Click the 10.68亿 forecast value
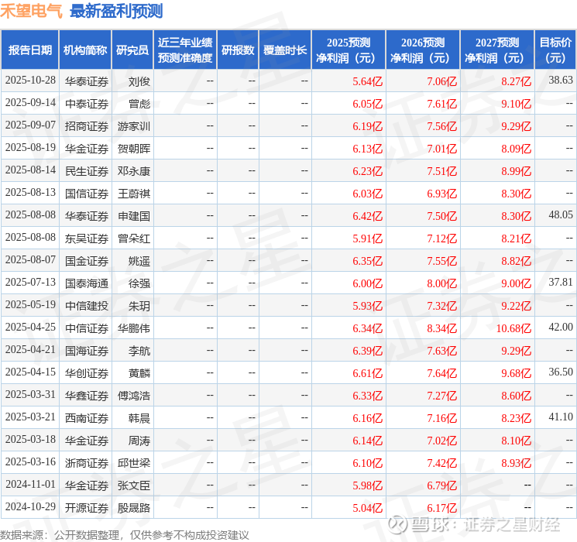Image resolution: width=577 pixels, height=542 pixels. click(513, 328)
